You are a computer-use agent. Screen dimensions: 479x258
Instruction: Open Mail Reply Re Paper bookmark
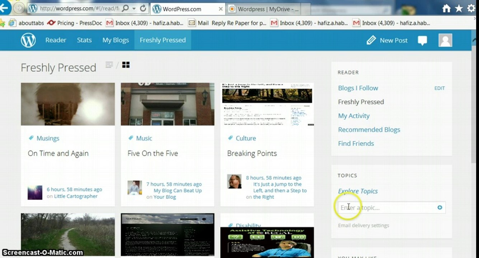point(227,23)
